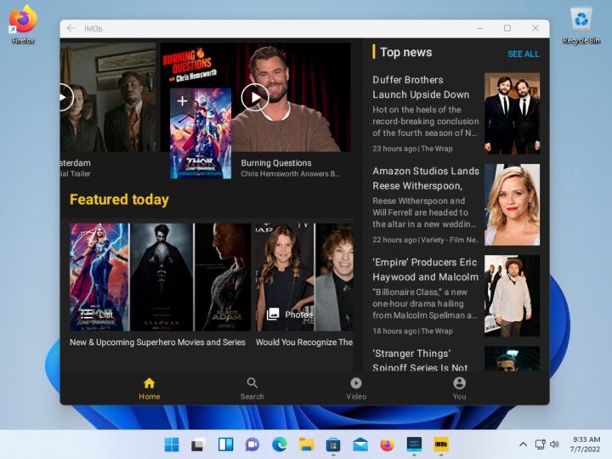The image size is (612, 459).
Task: Open Duffer Brothers Launch Upside Down article
Action: [x=421, y=87]
